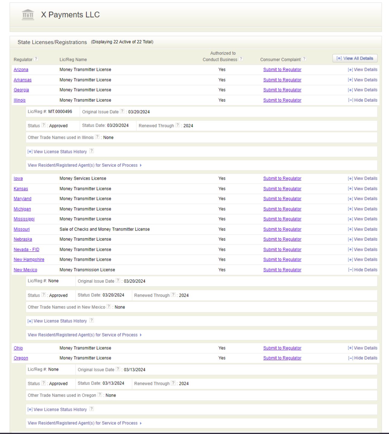389x434 pixels.
Task: Expand all rows with View All Details
Action: (355, 58)
